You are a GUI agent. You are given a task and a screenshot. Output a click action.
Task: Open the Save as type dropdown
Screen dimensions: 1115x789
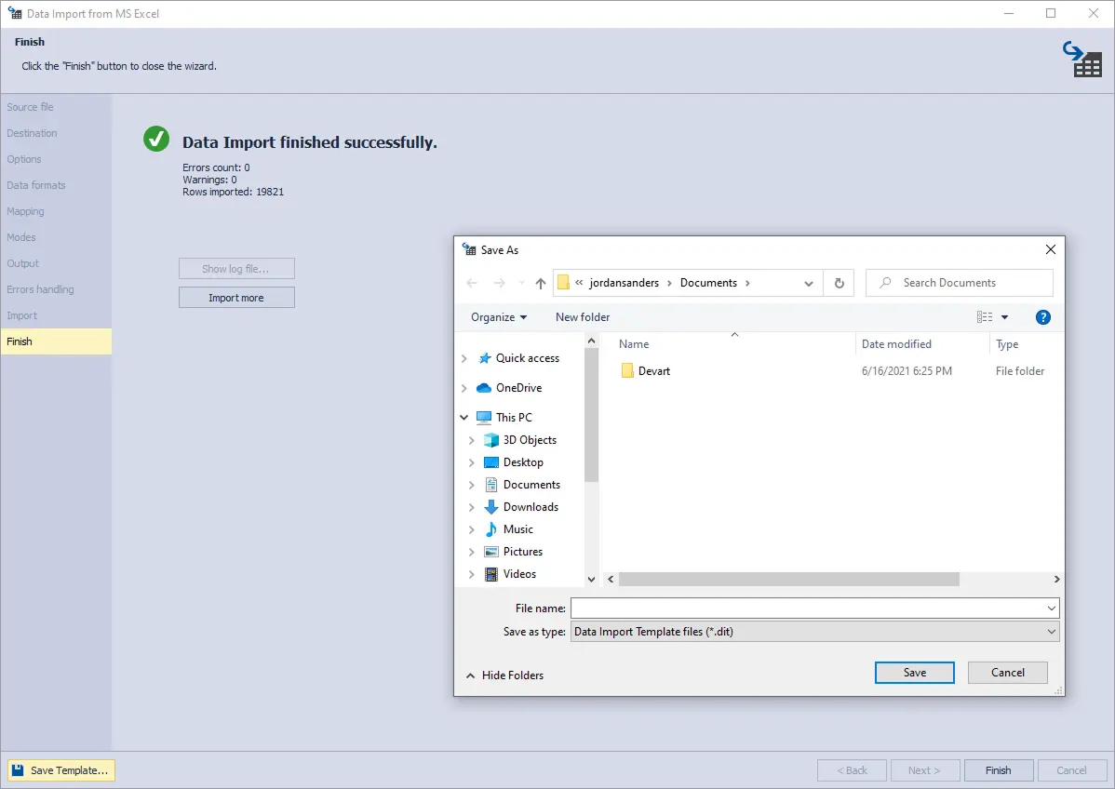(1050, 631)
